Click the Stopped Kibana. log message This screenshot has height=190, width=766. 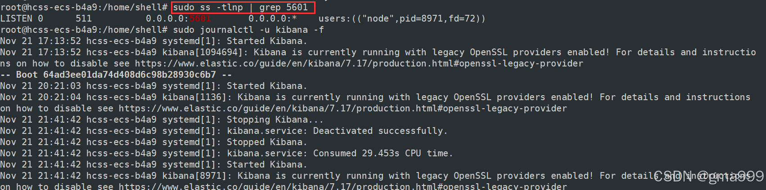click(266, 142)
